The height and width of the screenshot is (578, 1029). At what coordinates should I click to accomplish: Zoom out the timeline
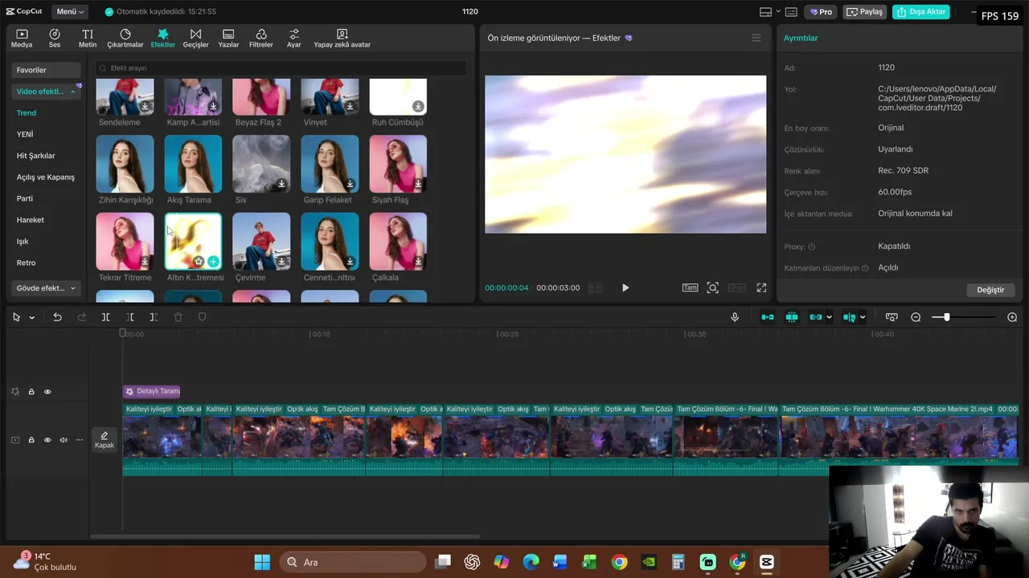tap(916, 317)
